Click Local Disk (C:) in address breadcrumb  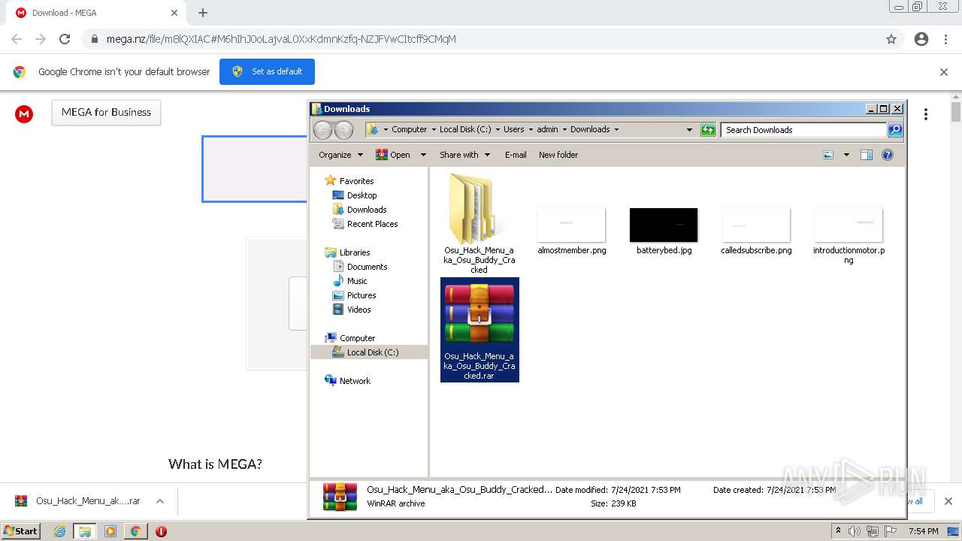coord(465,129)
